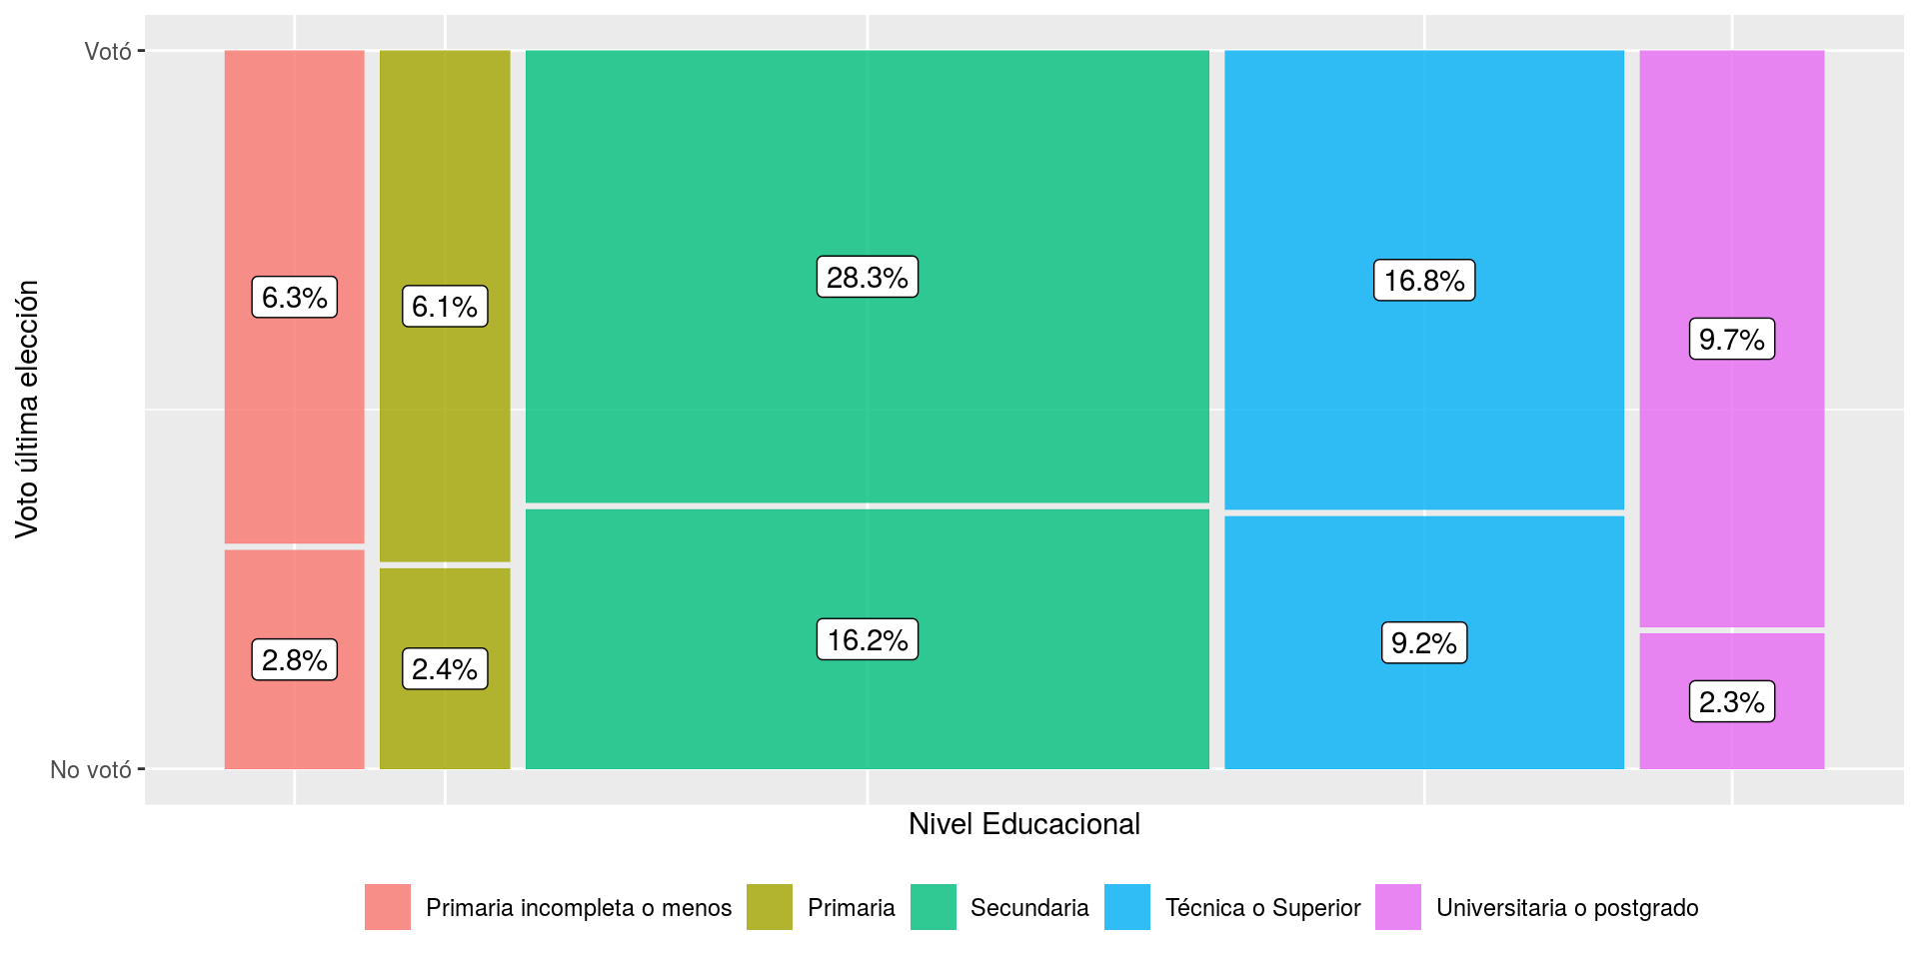The image size is (1919, 959).
Task: Click the 9.2% label on the blue bar
Action: point(1424,643)
